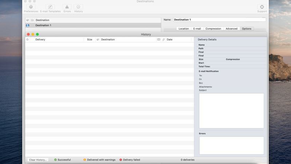Sort History by attachment paperclip column
Screen dimensions: 291x164
click(x=163, y=40)
